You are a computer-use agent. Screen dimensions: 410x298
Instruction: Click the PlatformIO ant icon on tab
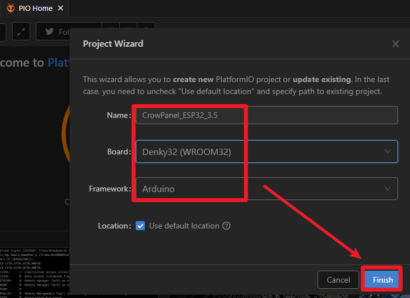[10, 9]
